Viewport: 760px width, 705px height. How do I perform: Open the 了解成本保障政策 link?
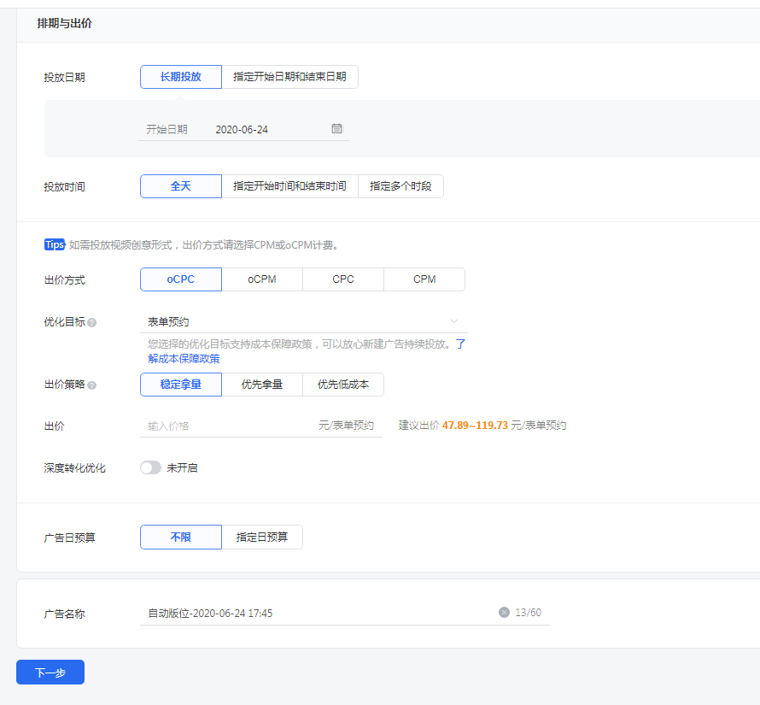184,359
